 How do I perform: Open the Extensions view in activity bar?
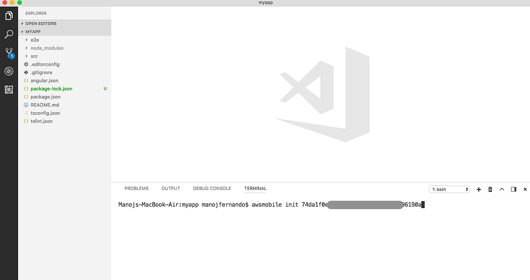[9, 89]
